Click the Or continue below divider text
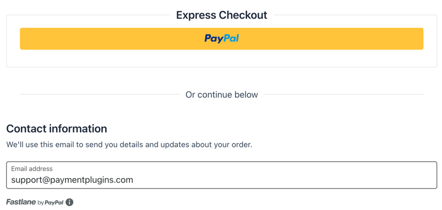Viewport: 442px width, 210px height. (222, 95)
